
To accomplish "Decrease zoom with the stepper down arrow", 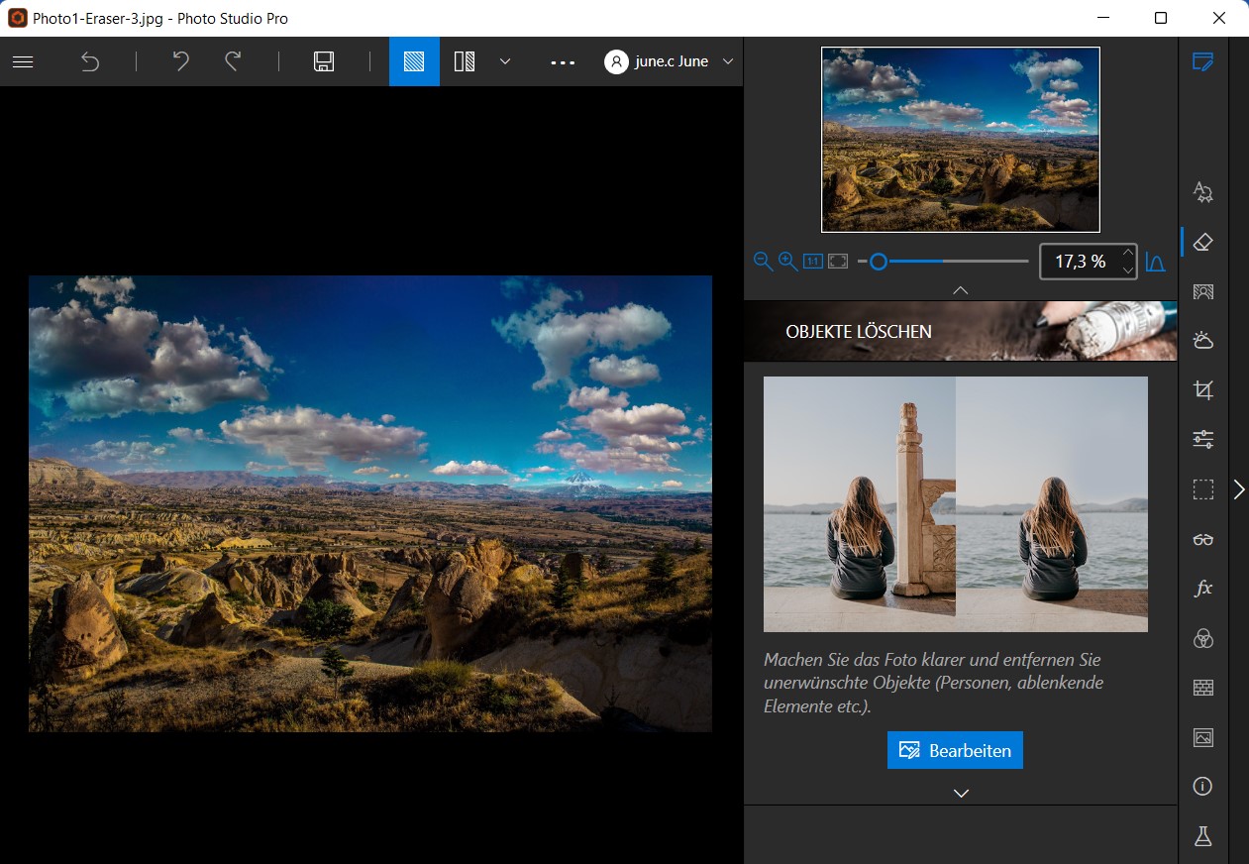I will (x=1127, y=270).
